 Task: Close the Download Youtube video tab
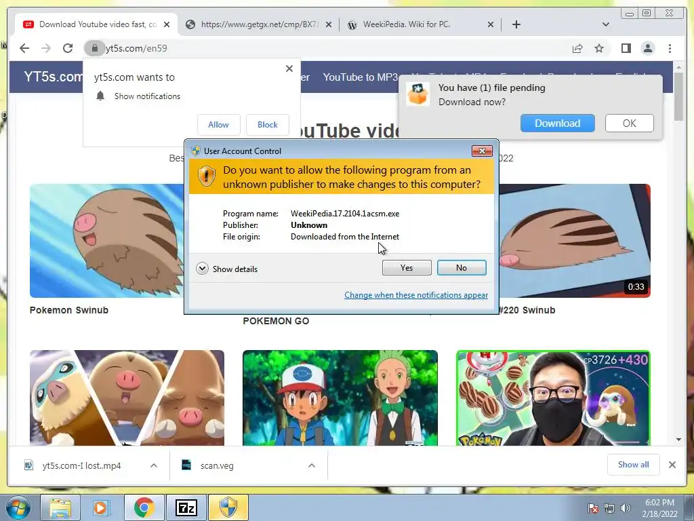tap(167, 25)
